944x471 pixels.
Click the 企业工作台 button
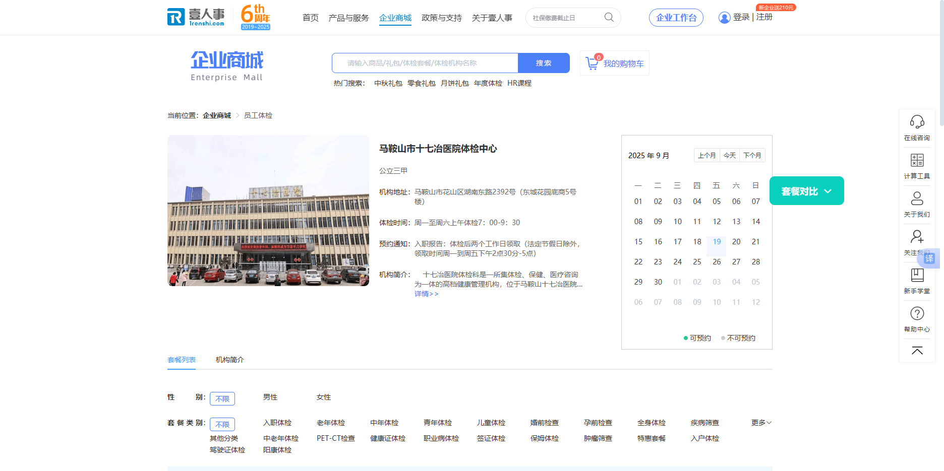(676, 18)
